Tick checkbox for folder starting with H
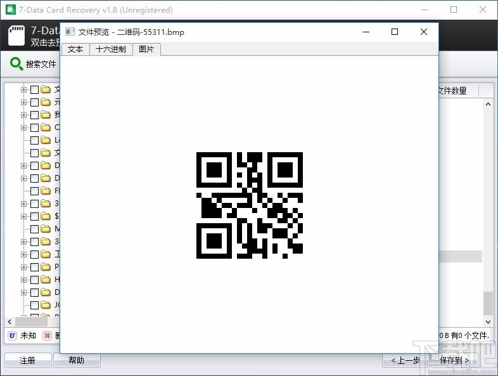The width and height of the screenshot is (498, 376). pyautogui.click(x=34, y=280)
